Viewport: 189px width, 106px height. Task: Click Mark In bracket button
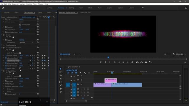tap(105, 62)
